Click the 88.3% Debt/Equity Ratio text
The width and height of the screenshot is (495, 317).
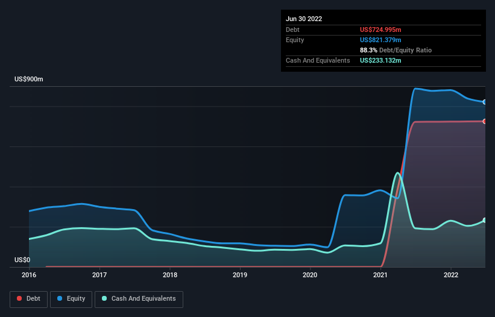(x=396, y=50)
